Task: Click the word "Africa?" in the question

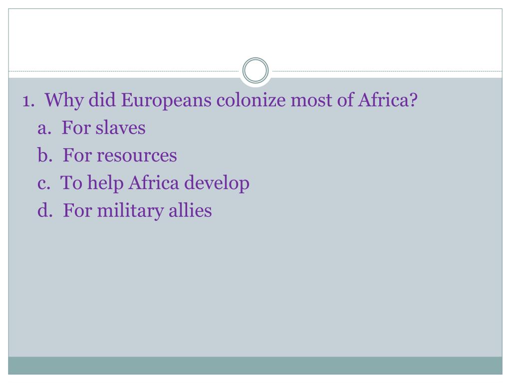Action: (388, 100)
